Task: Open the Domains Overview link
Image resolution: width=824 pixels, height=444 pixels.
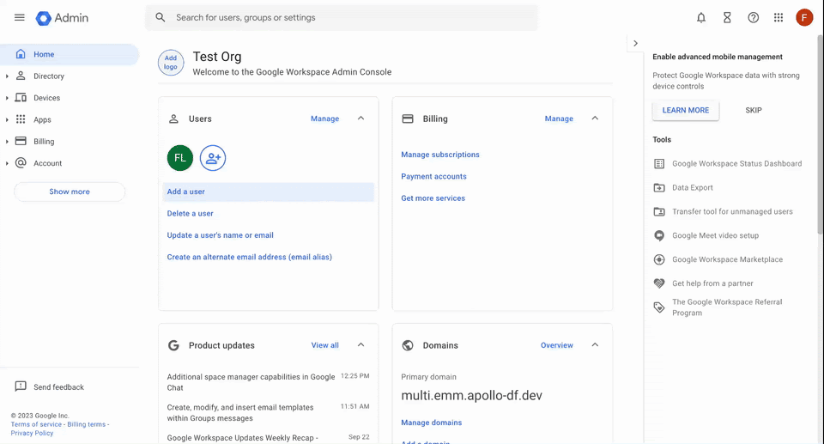Action: click(x=557, y=345)
